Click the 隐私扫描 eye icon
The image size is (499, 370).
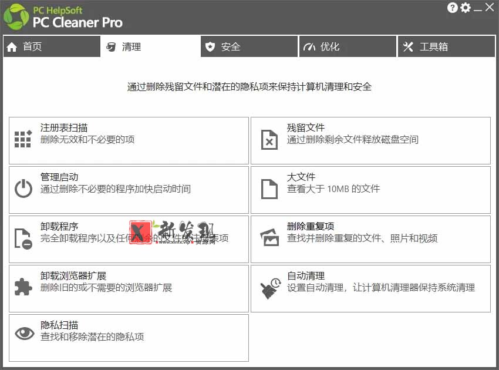point(25,334)
